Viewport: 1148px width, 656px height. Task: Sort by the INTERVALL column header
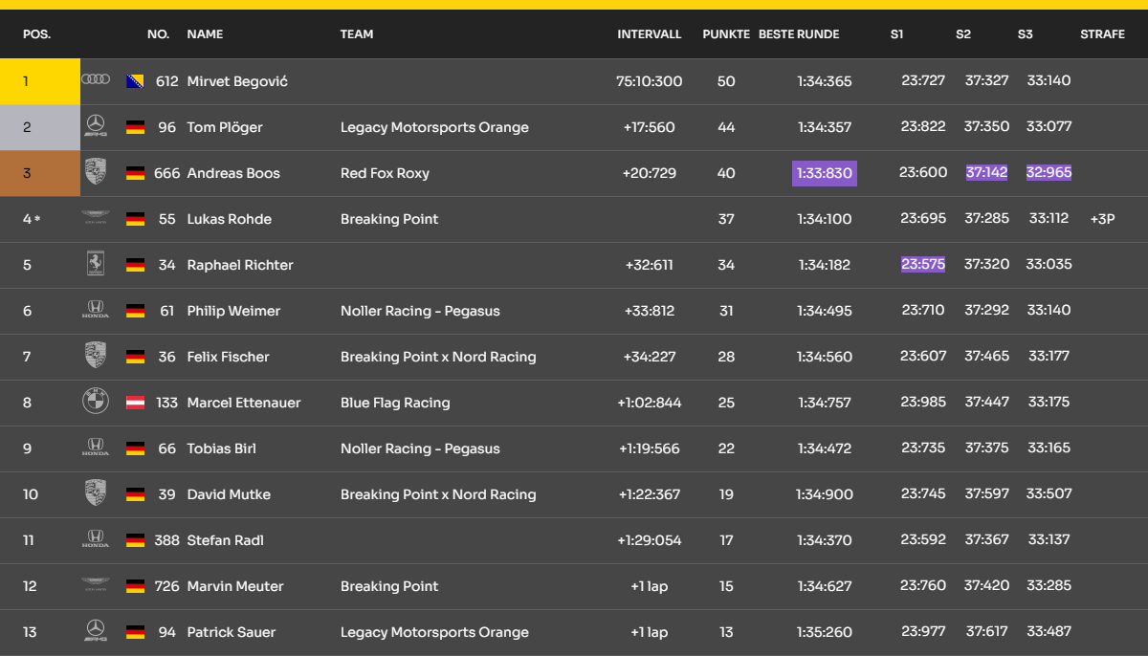point(649,34)
